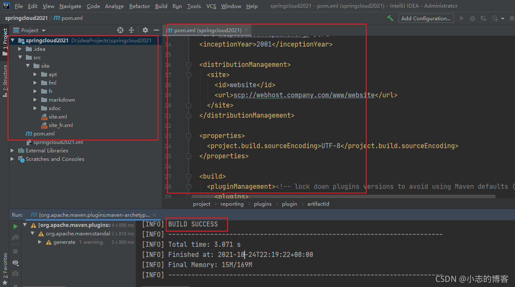Expand the .idea folder
Image resolution: width=515 pixels, height=287 pixels.
(x=20, y=49)
